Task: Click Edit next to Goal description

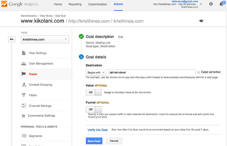Action: 121,37
